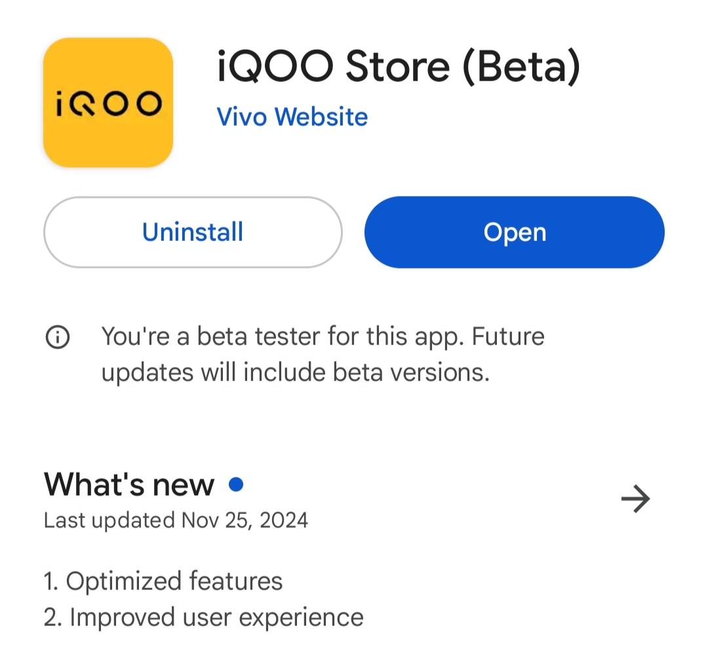Viewport: 708px width, 660px height.
Task: Select the What's new heading
Action: (x=129, y=485)
